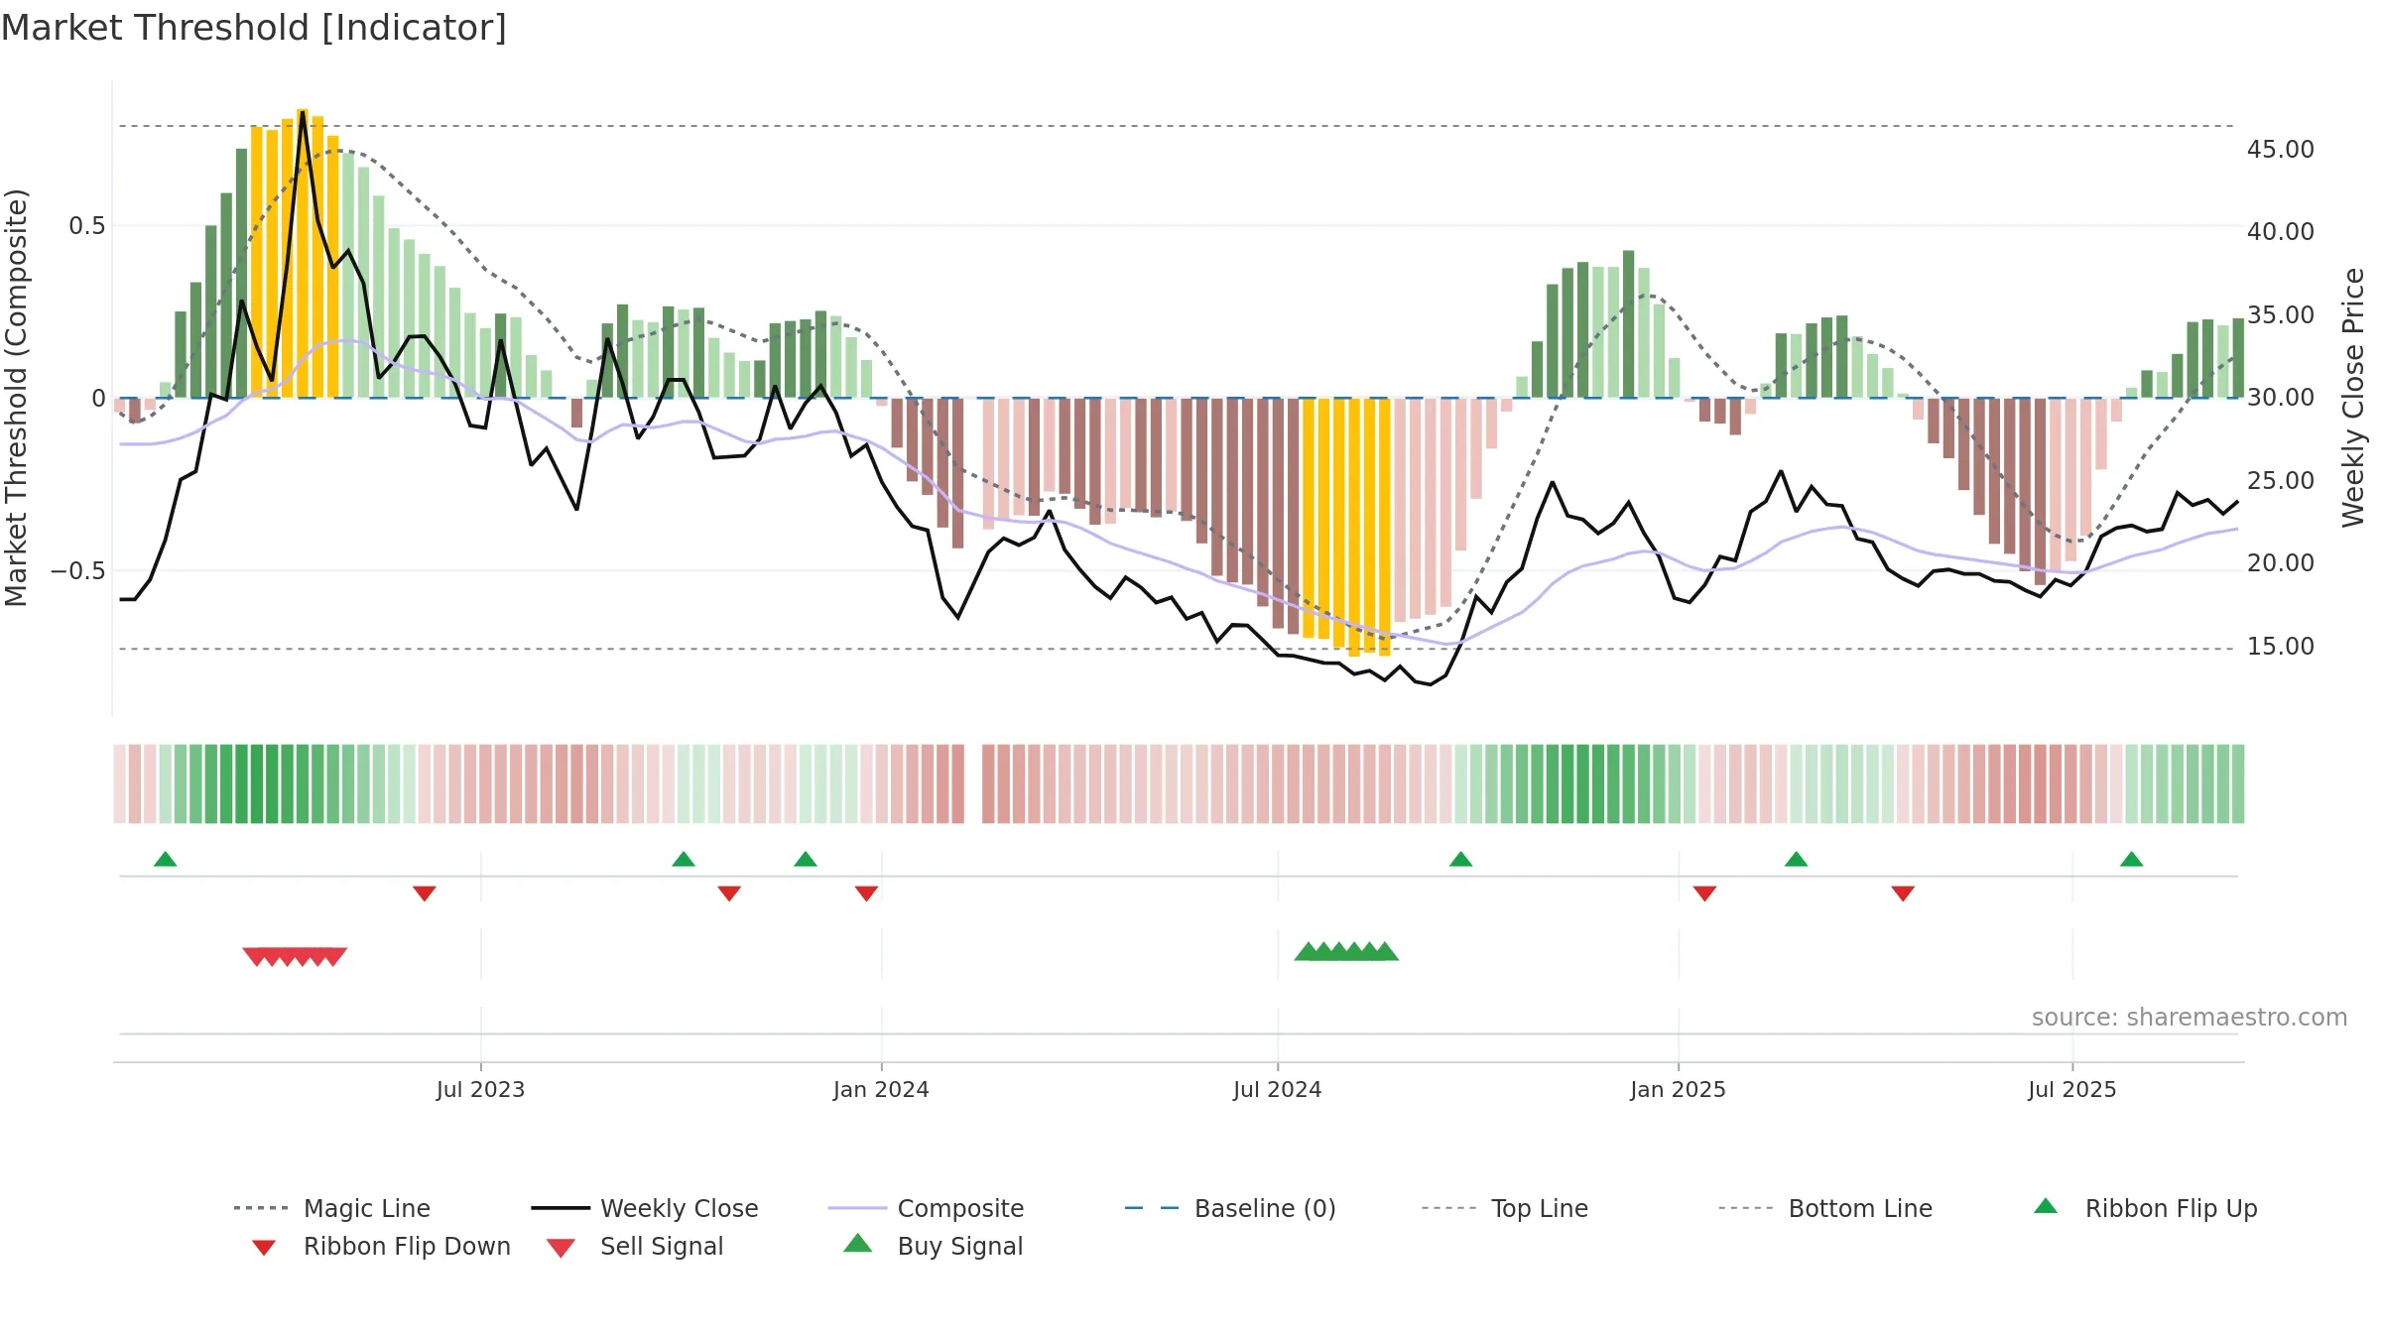Hide the Composite series via legend

click(x=926, y=1208)
